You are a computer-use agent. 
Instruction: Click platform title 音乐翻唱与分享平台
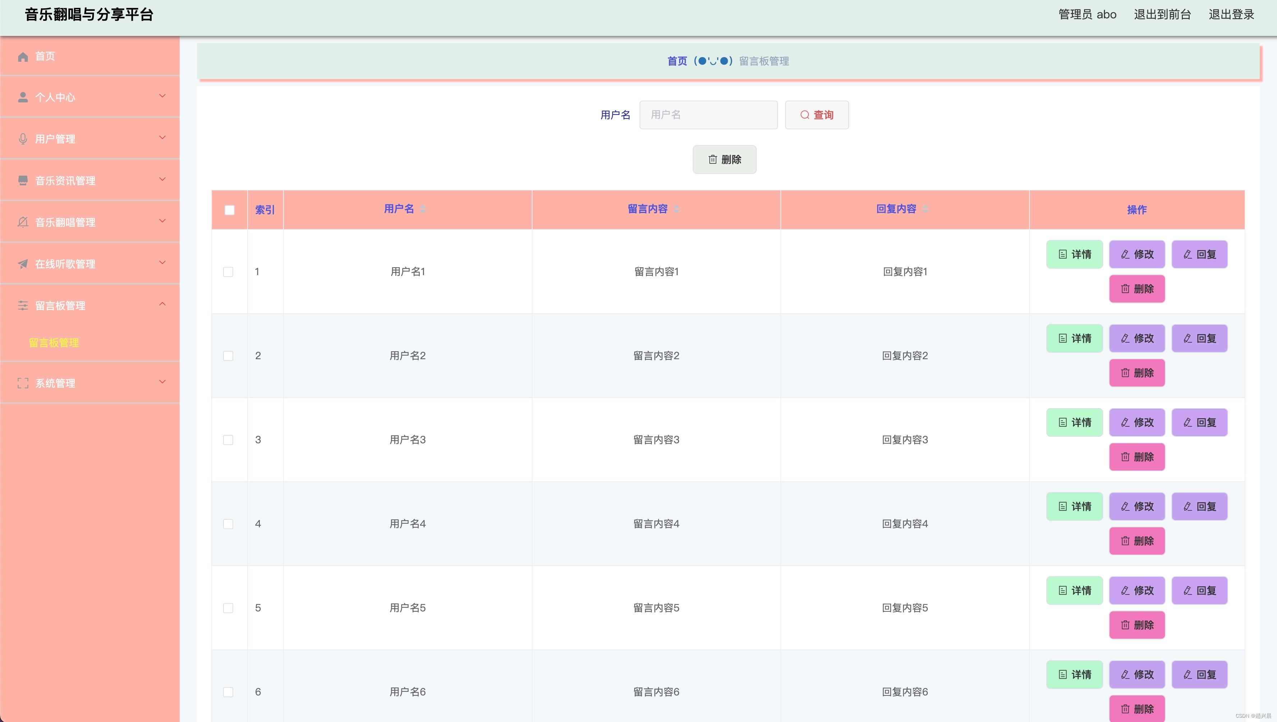tap(89, 14)
